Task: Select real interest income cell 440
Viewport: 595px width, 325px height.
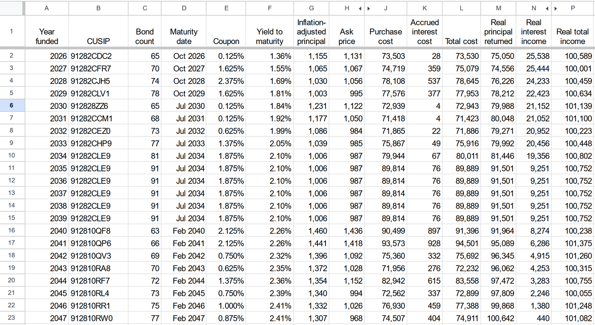Action: [534, 319]
